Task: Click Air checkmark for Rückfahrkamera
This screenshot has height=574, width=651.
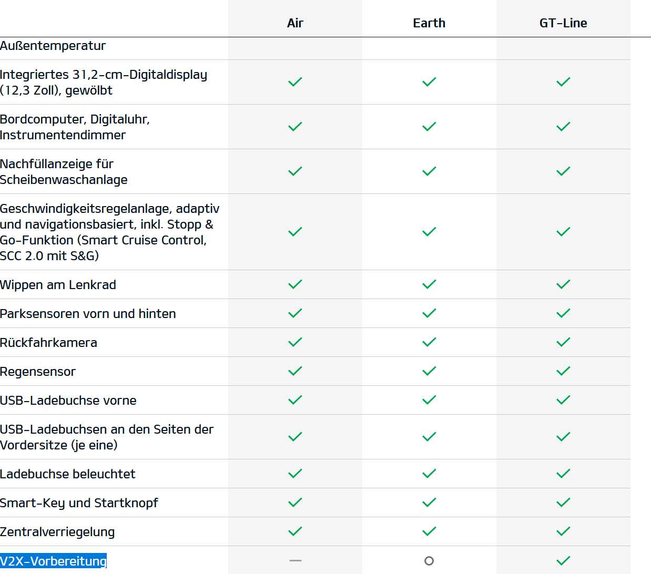Action: tap(295, 342)
